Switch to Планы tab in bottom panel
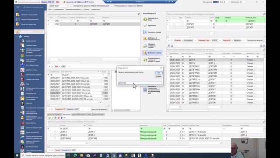The image size is (280, 158). tap(89, 115)
